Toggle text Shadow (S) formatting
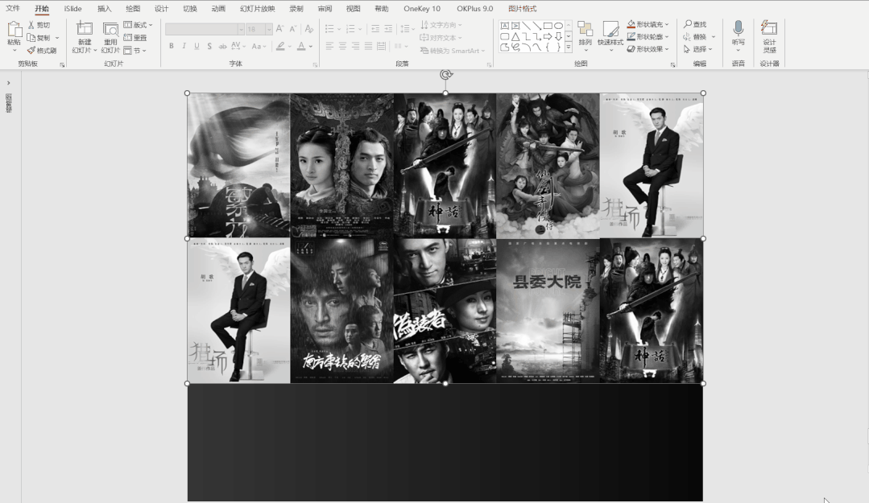Image resolution: width=869 pixels, height=503 pixels. [209, 46]
